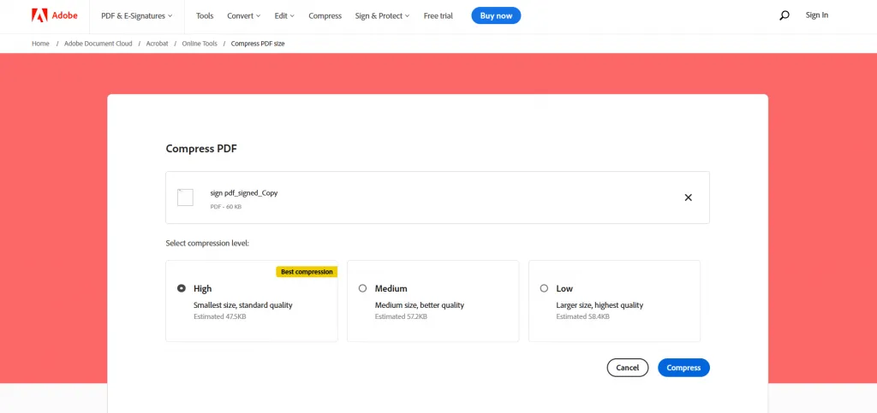
Task: Click the blue Compress button
Action: pyautogui.click(x=683, y=368)
